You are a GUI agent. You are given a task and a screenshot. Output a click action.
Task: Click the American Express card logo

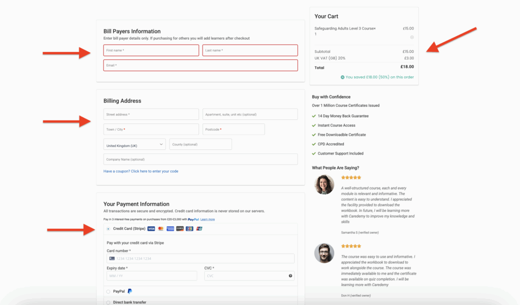coord(170,229)
